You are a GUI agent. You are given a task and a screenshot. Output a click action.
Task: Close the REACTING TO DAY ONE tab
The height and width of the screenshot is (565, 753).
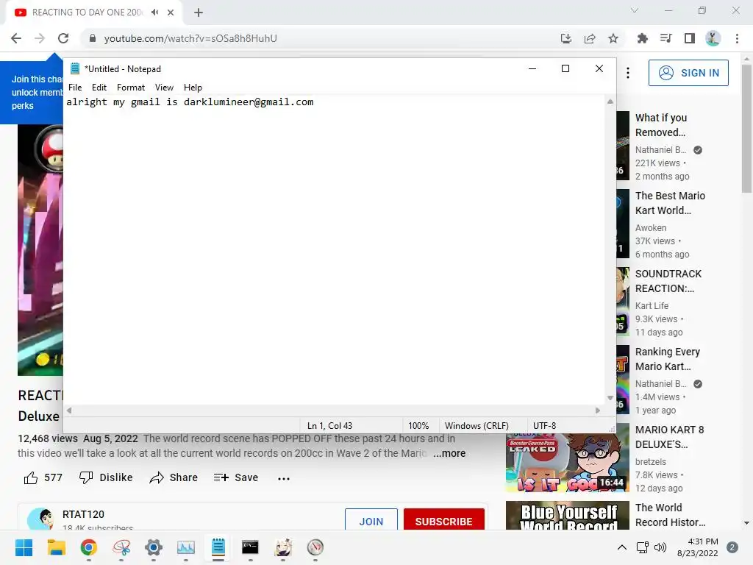coord(171,13)
